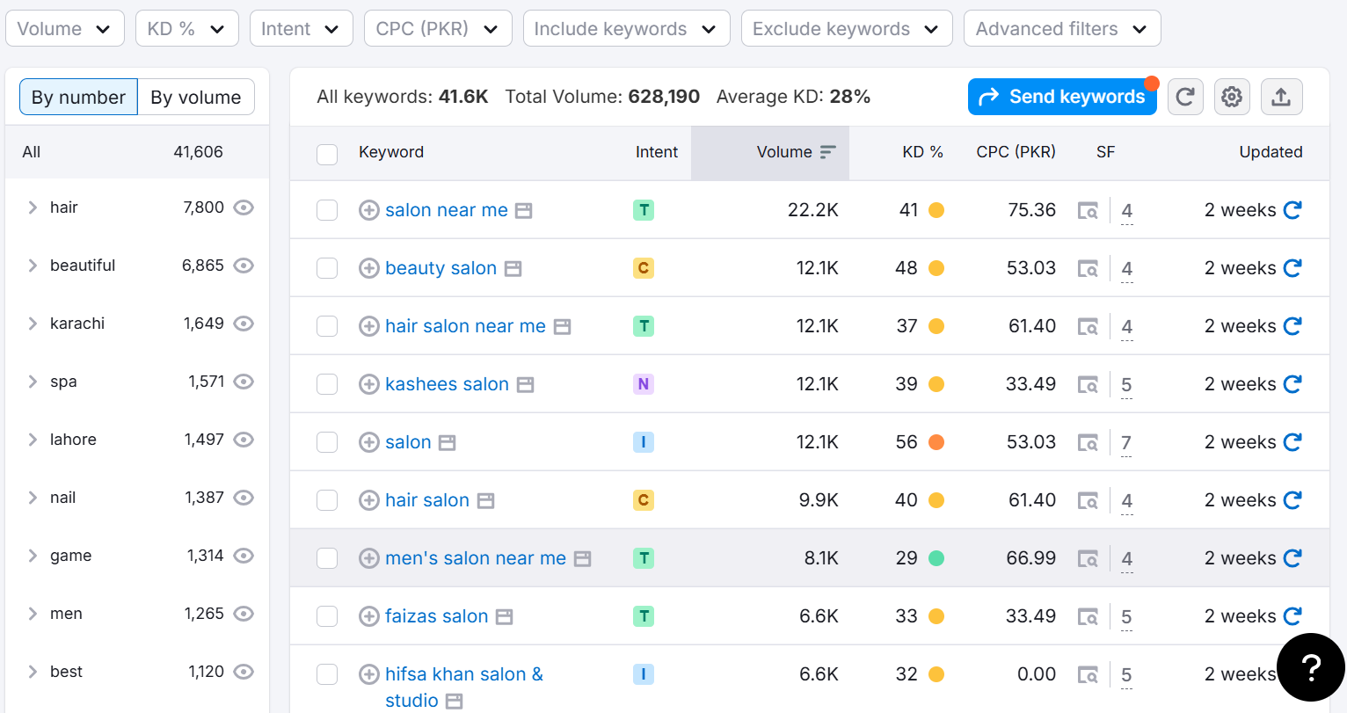This screenshot has width=1347, height=713.
Task: Click the Send keywords button
Action: click(x=1062, y=97)
